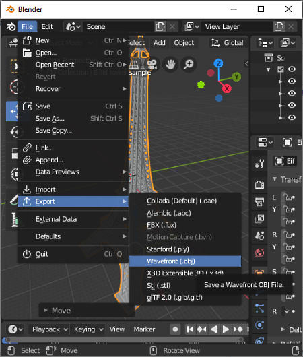Toggle the fifth eye icon in outliner
This screenshot has height=357, width=303.
click(292, 117)
